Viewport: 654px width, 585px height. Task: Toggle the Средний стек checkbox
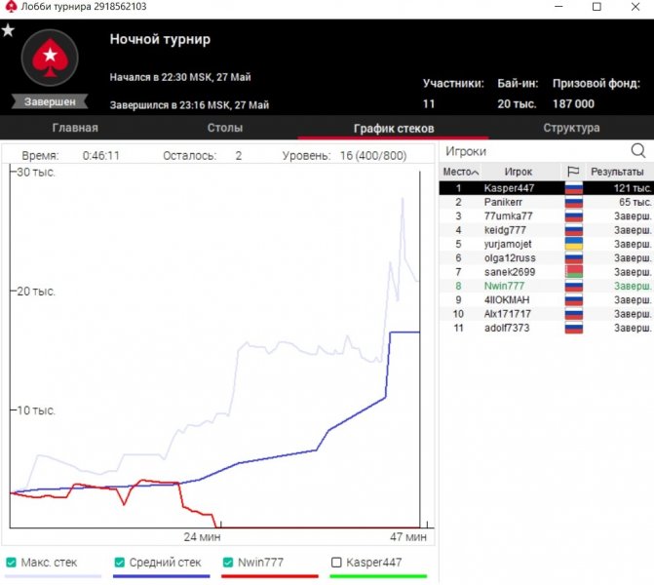click(120, 563)
